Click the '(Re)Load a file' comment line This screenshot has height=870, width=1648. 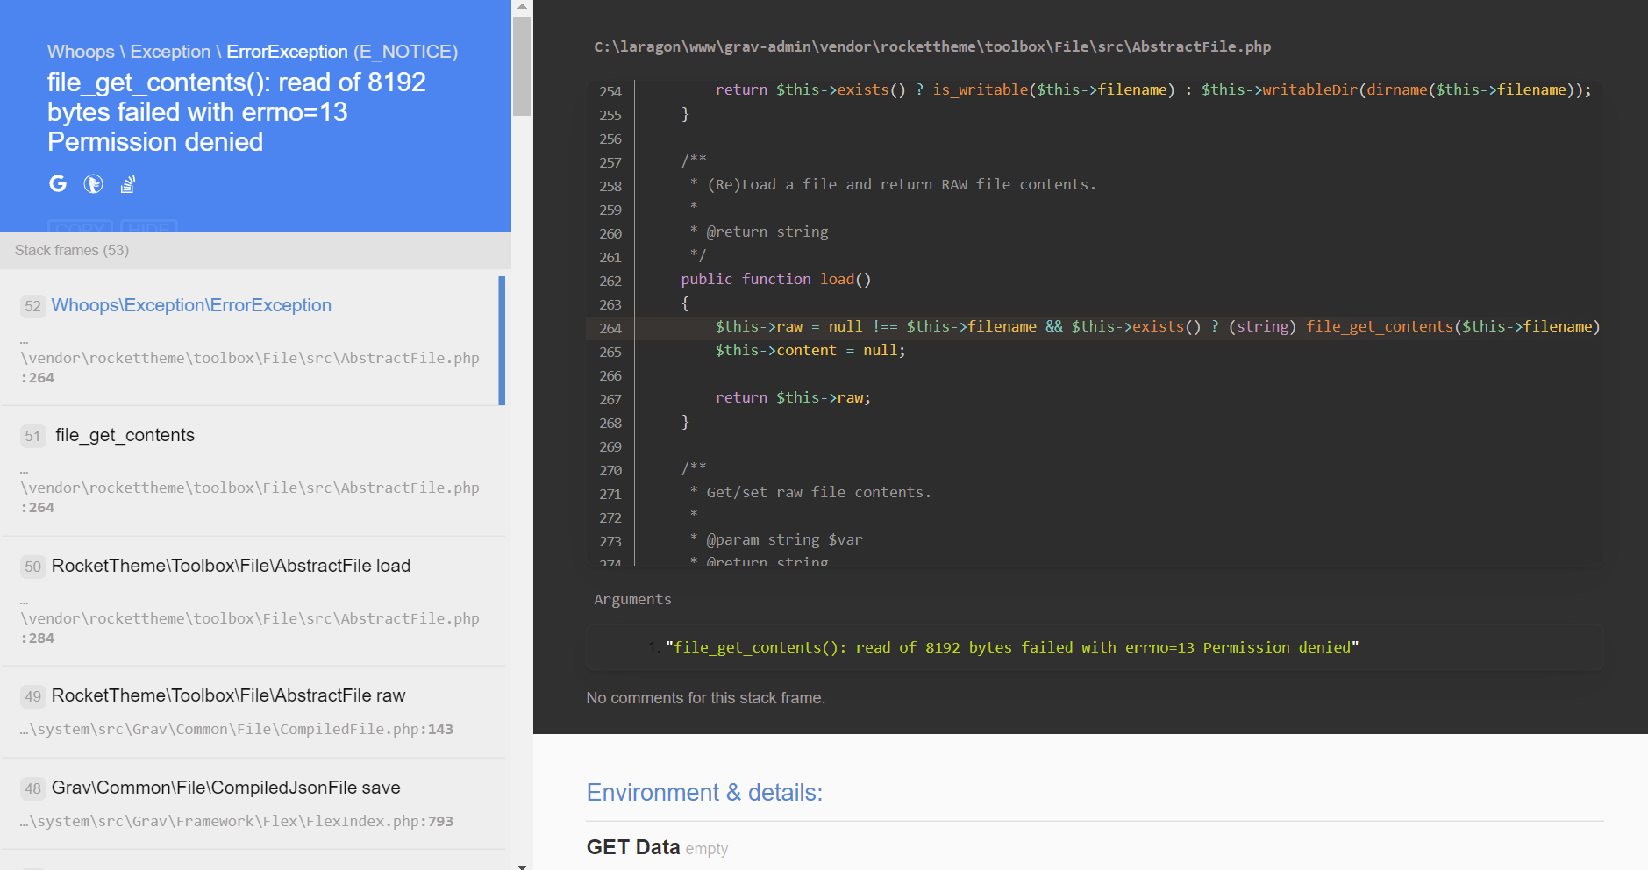click(893, 184)
